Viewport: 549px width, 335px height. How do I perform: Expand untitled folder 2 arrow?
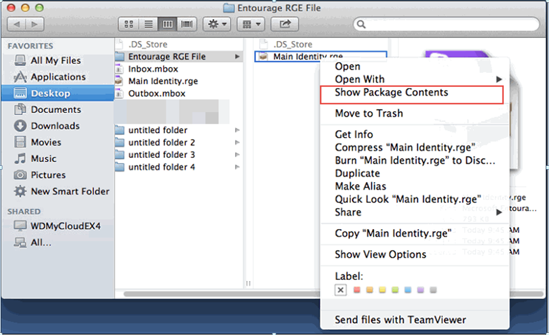(x=237, y=142)
